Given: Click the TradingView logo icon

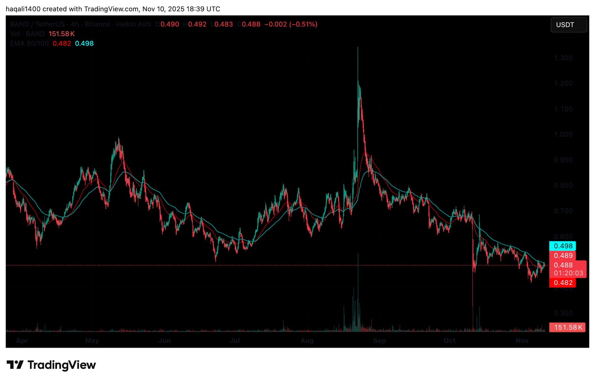Looking at the screenshot, I should coord(15,365).
